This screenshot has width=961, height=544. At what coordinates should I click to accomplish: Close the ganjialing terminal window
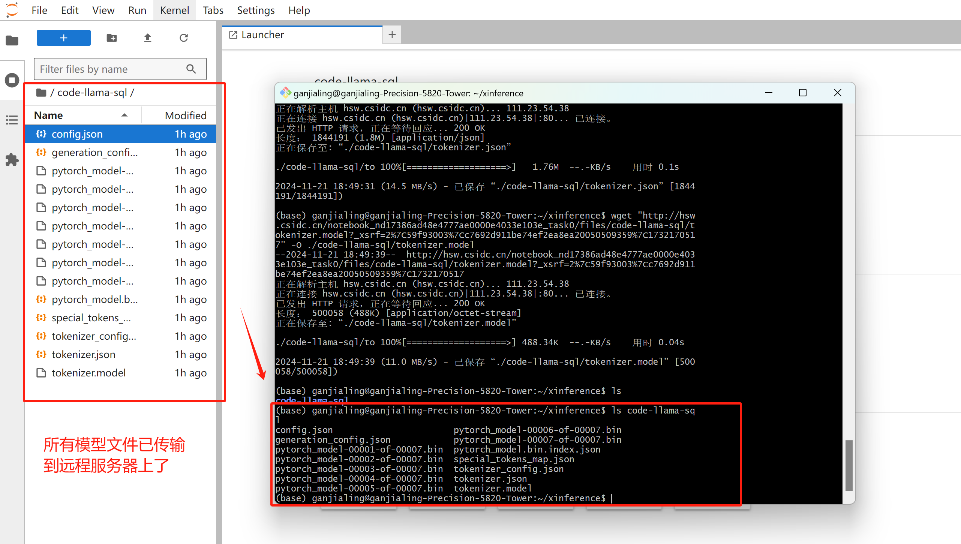[x=837, y=93]
